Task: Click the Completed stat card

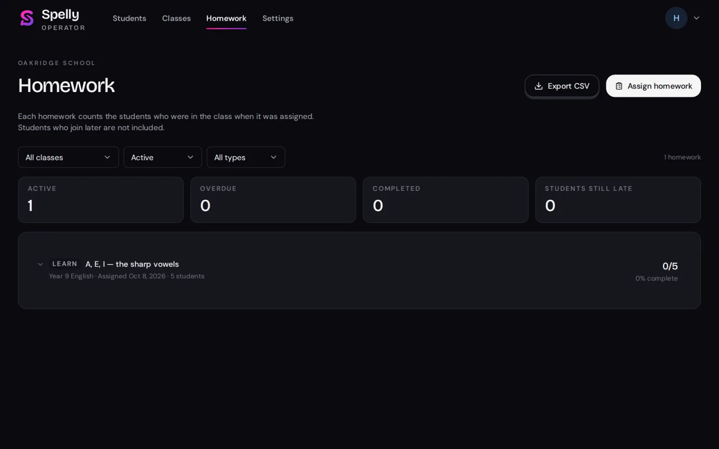Action: (445, 200)
